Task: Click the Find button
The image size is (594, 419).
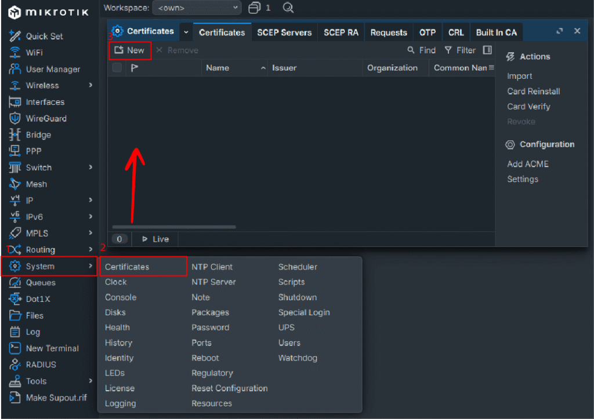Action: click(421, 50)
